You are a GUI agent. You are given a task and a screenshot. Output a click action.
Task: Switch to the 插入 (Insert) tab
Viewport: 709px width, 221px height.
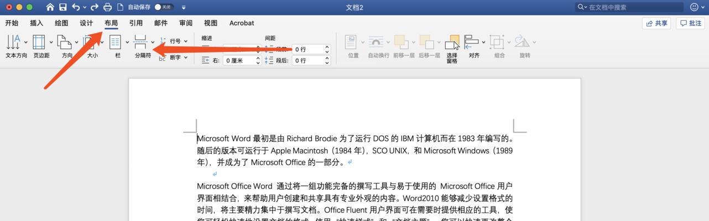point(37,23)
